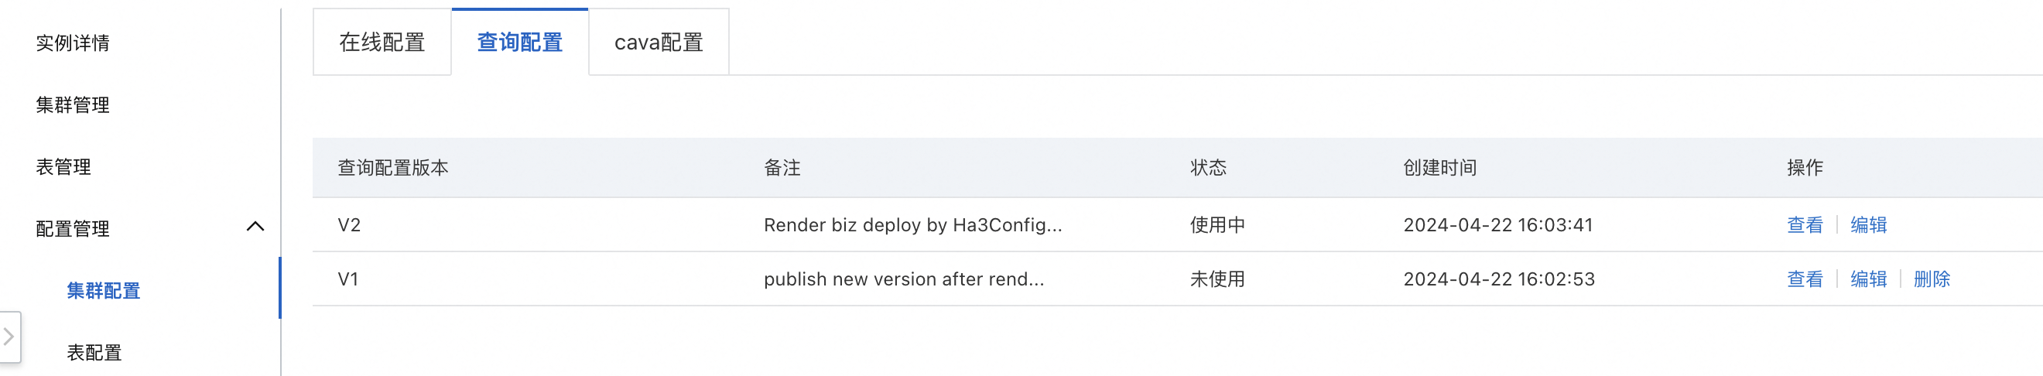Switch to the 在线配置 tab
This screenshot has width=2043, height=376.
[382, 43]
